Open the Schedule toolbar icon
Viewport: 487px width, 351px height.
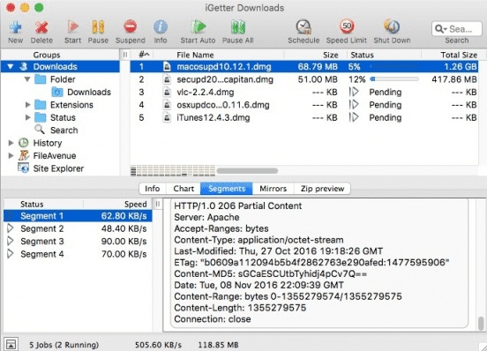[303, 26]
